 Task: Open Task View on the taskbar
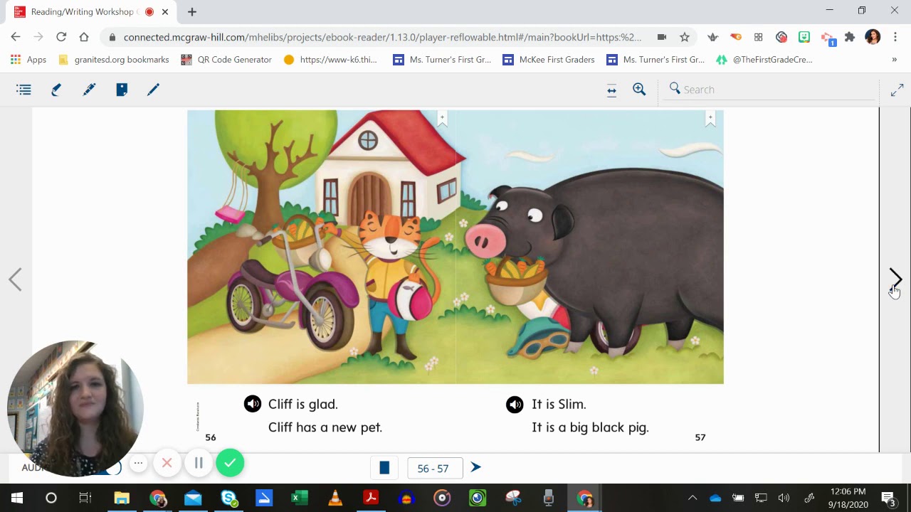(85, 498)
